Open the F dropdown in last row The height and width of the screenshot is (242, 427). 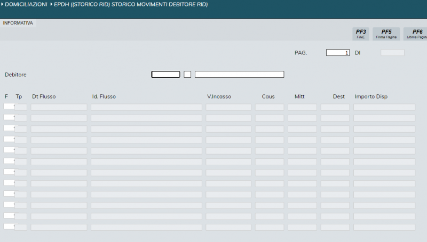point(9,227)
